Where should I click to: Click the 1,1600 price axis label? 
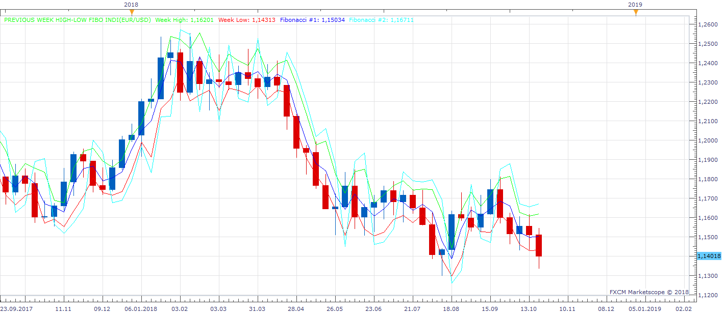coord(707,218)
